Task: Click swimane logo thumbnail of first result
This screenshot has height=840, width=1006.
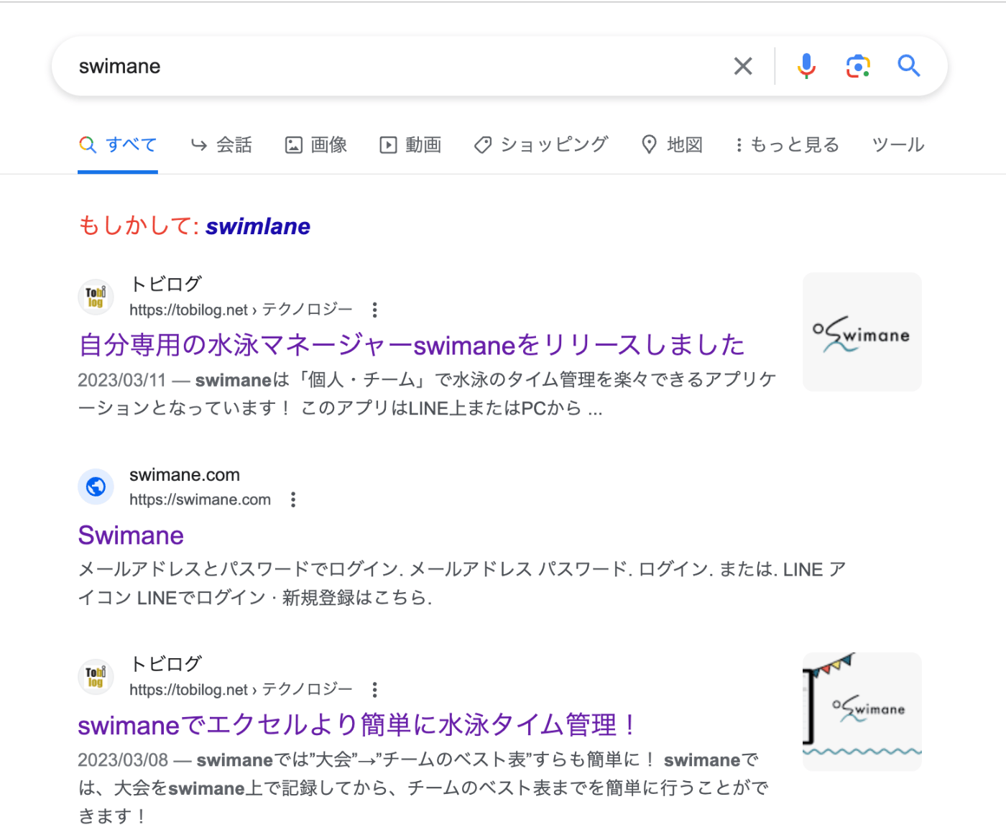Action: (x=862, y=332)
